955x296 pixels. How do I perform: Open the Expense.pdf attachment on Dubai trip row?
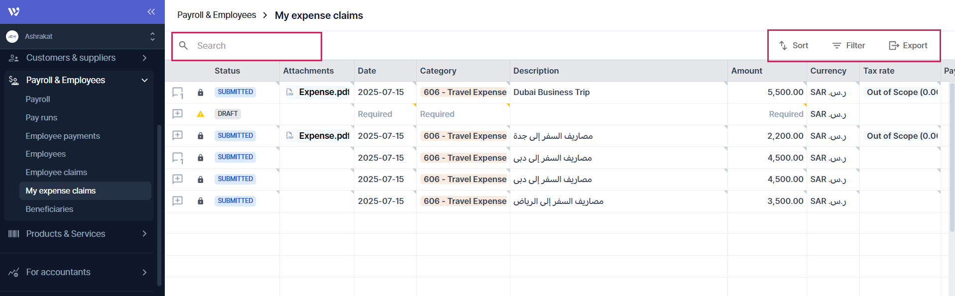point(324,93)
